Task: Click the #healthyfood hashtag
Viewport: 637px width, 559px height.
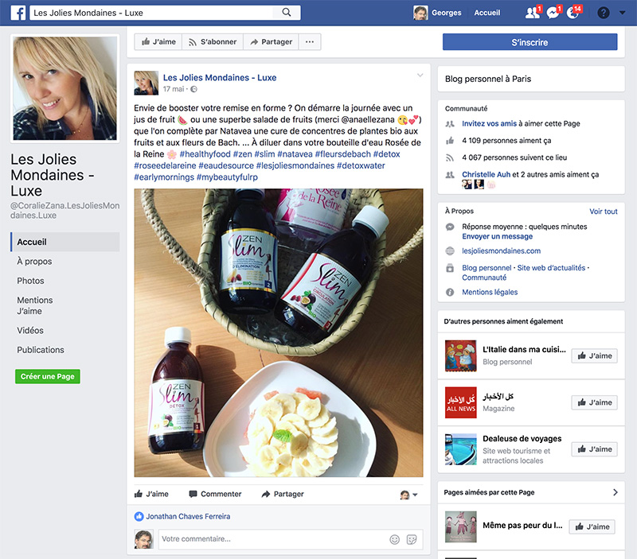Action: [x=205, y=154]
